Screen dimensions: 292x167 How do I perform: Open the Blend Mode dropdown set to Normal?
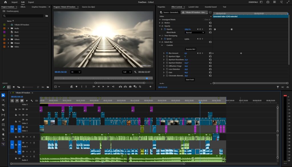point(195,33)
